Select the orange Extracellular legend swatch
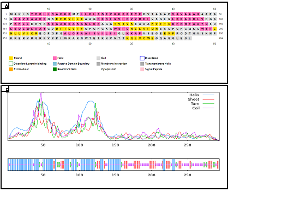The width and height of the screenshot is (300, 198). pos(11,69)
